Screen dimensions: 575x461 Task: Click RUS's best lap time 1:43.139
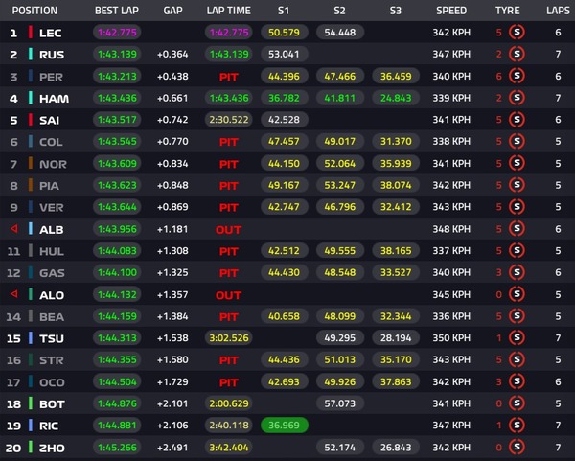click(119, 55)
